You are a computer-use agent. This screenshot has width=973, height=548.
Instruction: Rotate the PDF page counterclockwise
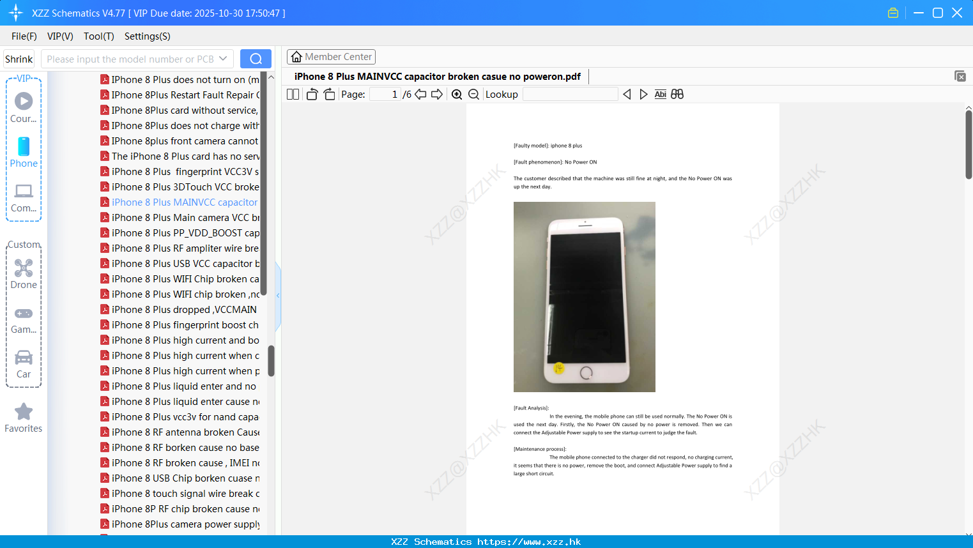tap(312, 95)
